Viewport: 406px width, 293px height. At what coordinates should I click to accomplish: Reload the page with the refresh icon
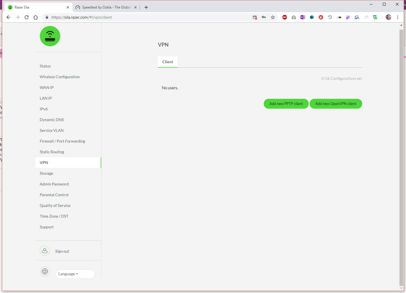(x=27, y=17)
